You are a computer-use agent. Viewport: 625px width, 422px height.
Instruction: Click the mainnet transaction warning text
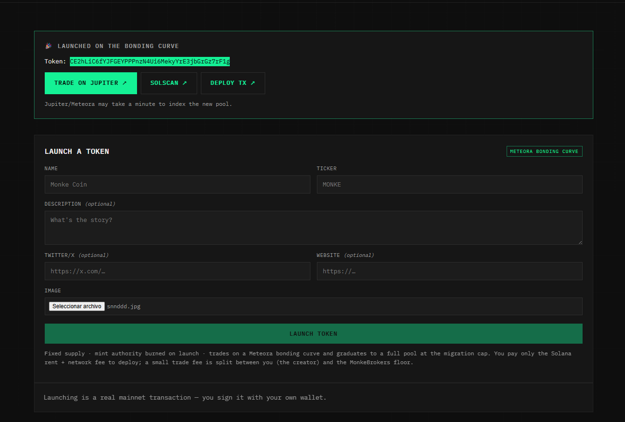click(185, 398)
